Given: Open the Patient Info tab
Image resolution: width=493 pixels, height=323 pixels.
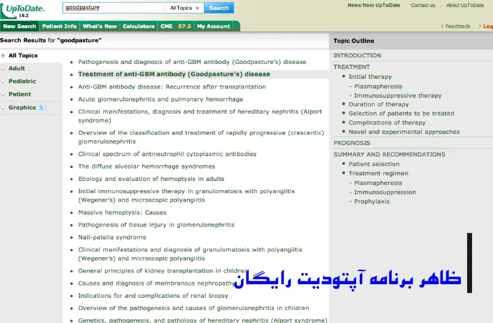Looking at the screenshot, I should point(59,26).
